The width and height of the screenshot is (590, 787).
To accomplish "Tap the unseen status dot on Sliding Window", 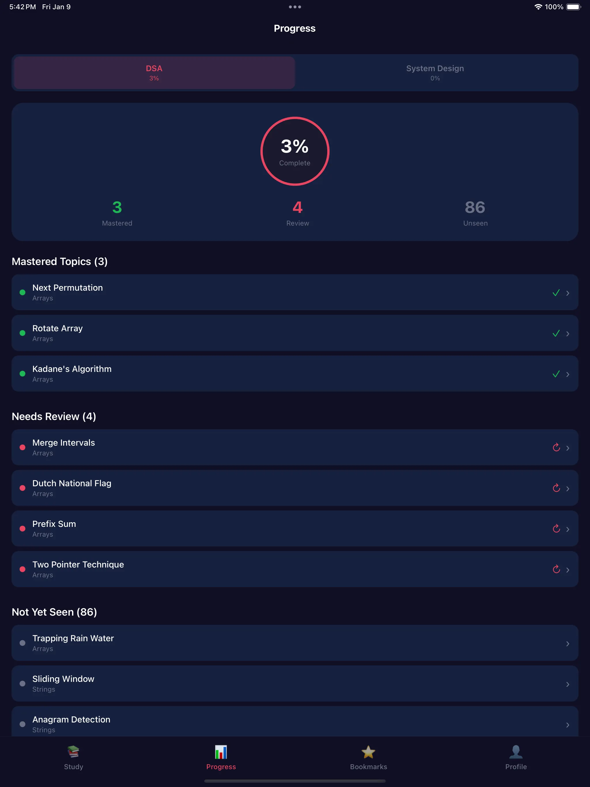I will [x=23, y=684].
